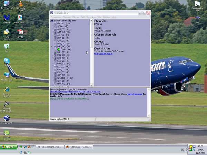Open the Skype desktop shortcut
The width and height of the screenshot is (207, 155).
(x=7, y=62)
